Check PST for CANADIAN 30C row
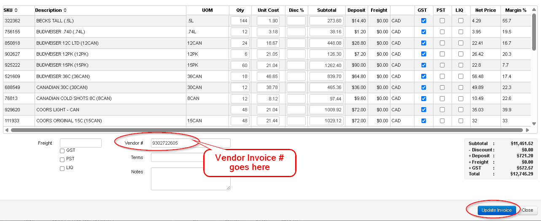The width and height of the screenshot is (541, 221). 442,87
